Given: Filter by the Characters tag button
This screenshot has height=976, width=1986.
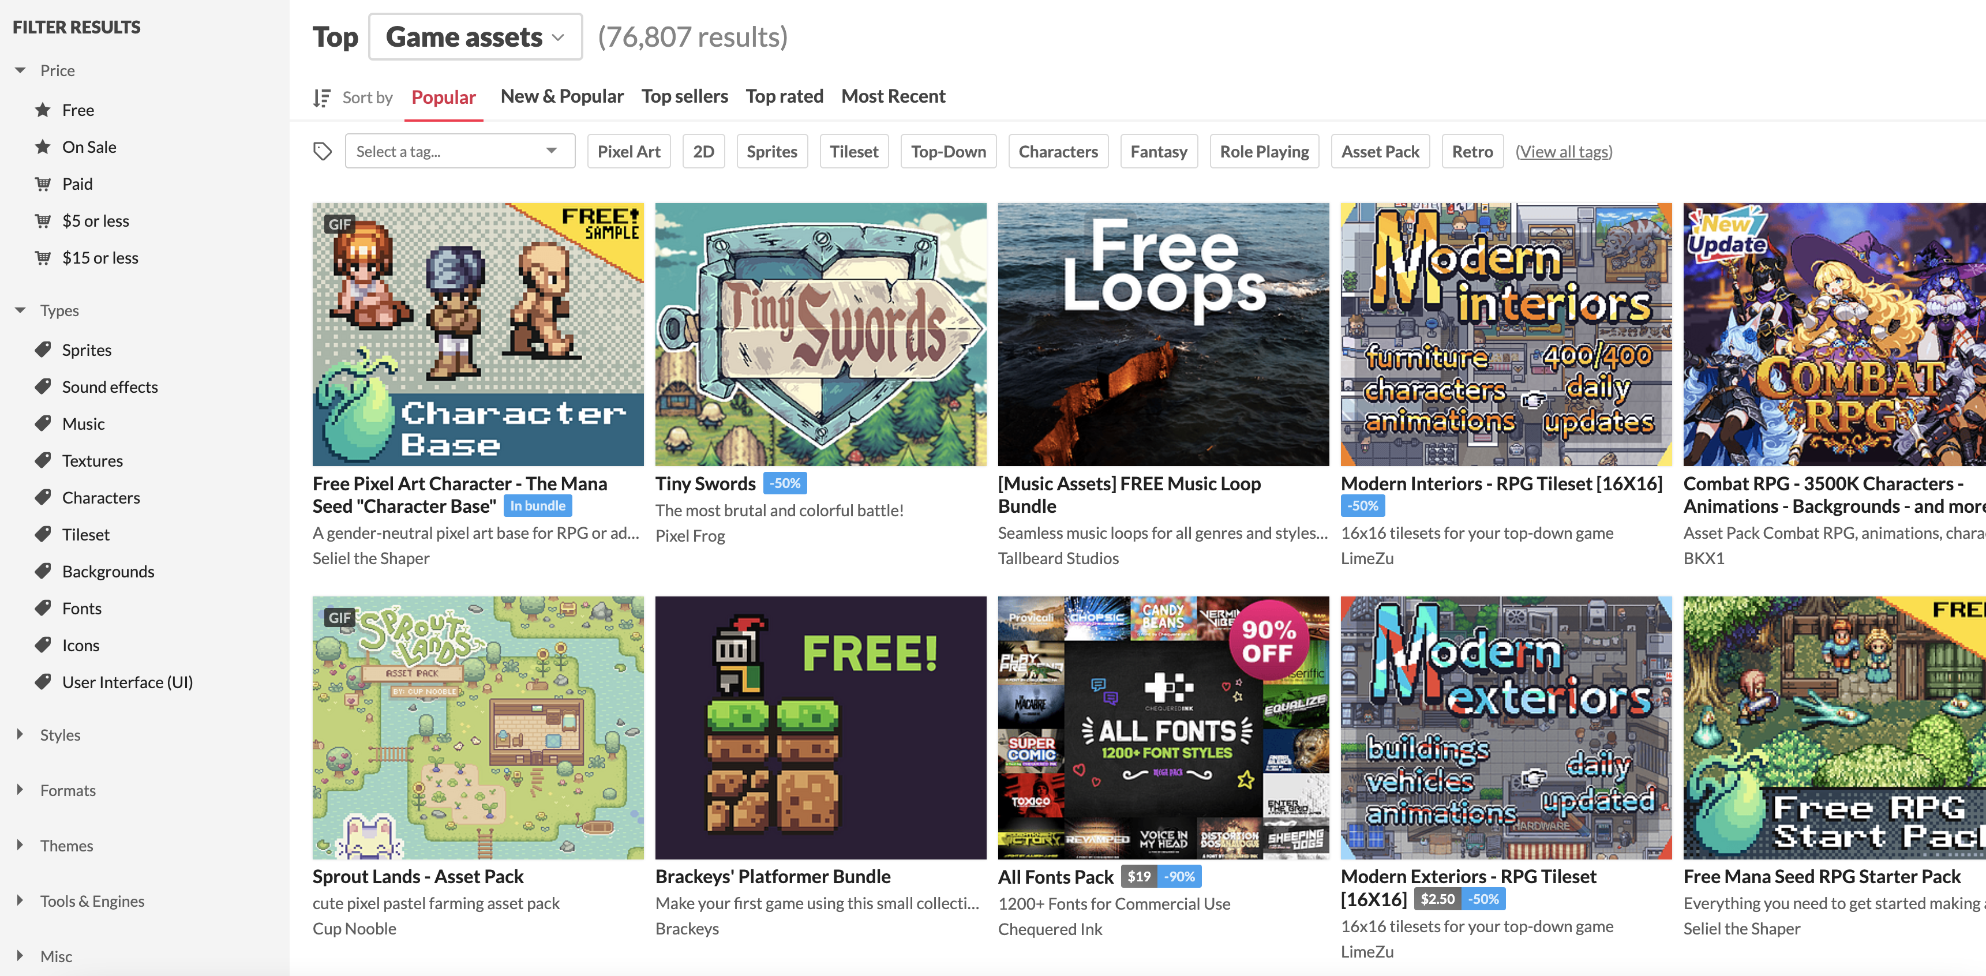Looking at the screenshot, I should pyautogui.click(x=1059, y=151).
